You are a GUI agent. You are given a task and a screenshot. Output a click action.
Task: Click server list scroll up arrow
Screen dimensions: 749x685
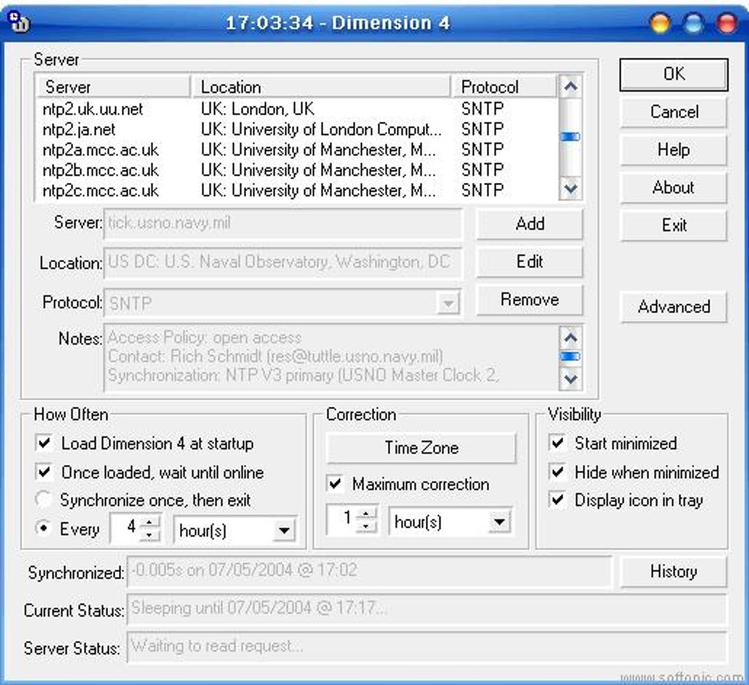pos(571,87)
